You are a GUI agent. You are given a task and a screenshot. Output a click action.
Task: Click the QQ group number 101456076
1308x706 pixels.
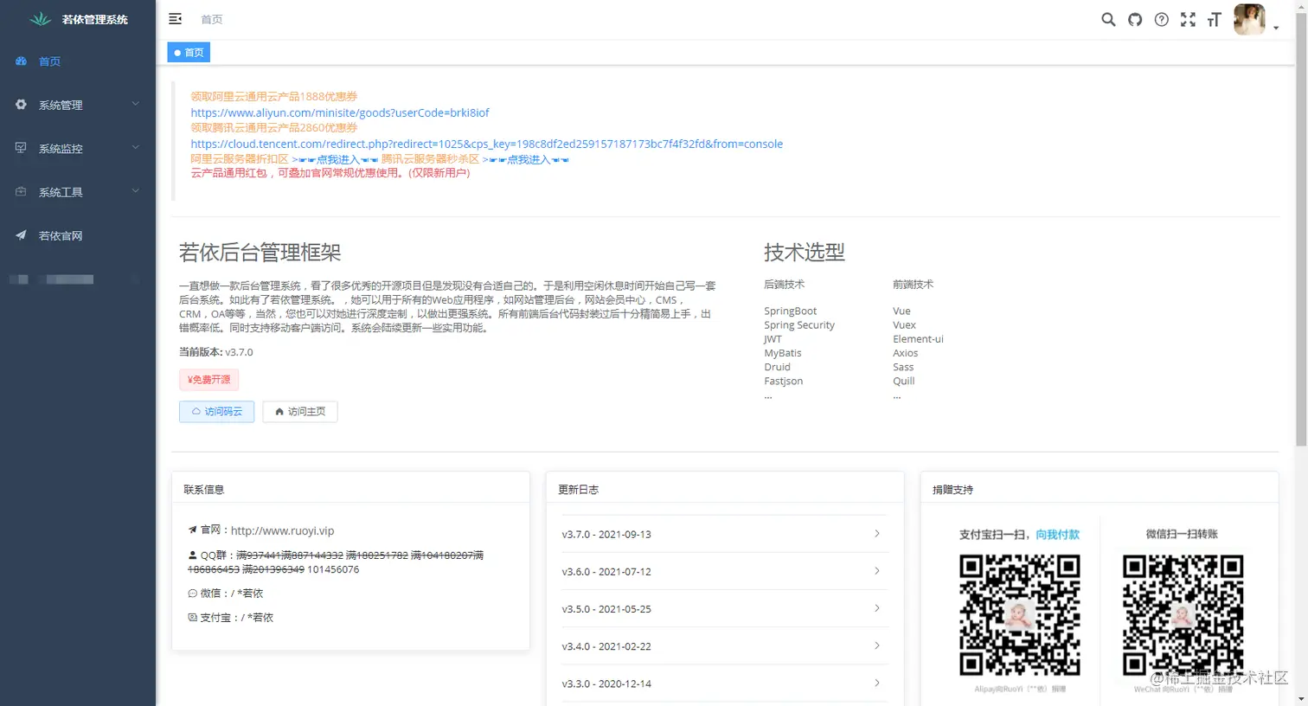pos(333,569)
